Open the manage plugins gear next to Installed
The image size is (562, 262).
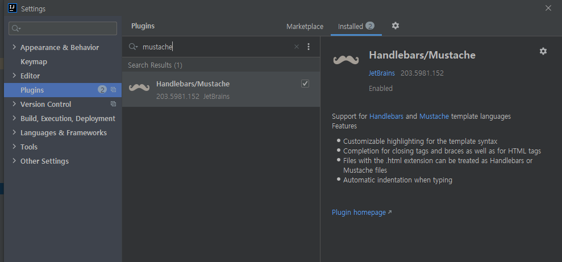tap(396, 26)
